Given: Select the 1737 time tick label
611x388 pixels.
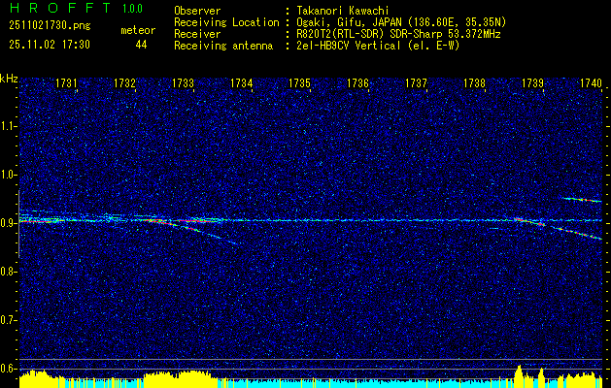Looking at the screenshot, I should pyautogui.click(x=417, y=84).
